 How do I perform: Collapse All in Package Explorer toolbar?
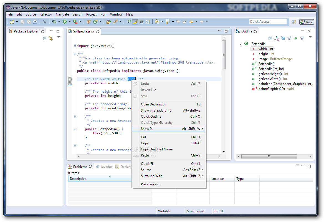[x=44, y=39]
